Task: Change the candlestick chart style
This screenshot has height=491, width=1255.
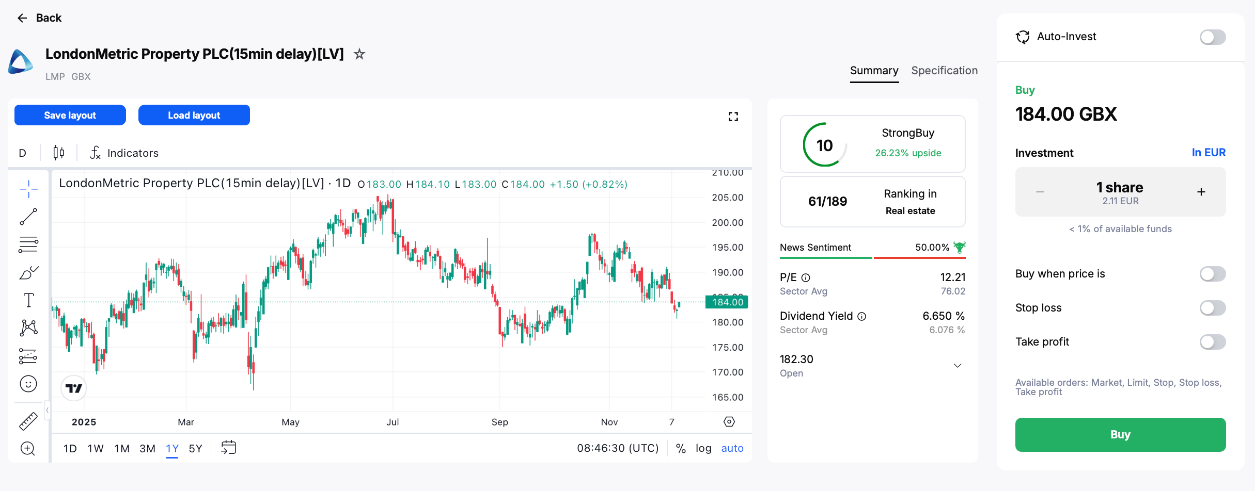Action: point(59,153)
